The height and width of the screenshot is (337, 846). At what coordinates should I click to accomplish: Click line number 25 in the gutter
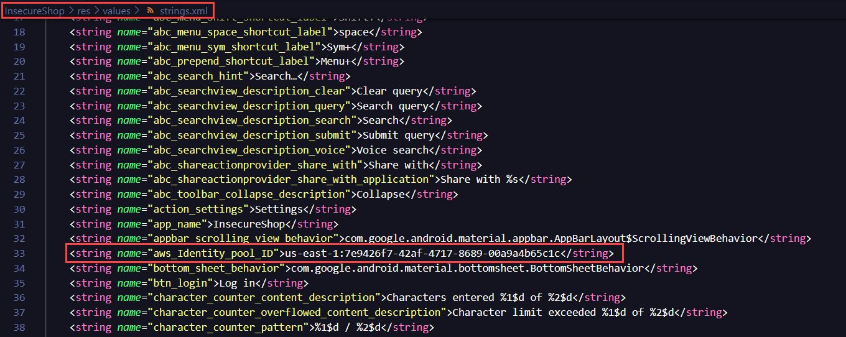(19, 136)
